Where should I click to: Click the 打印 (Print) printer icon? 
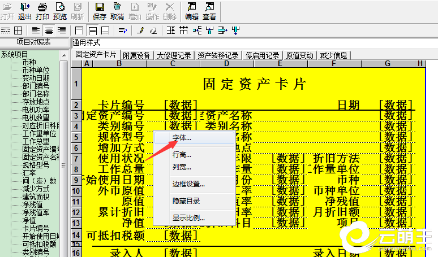click(x=42, y=11)
